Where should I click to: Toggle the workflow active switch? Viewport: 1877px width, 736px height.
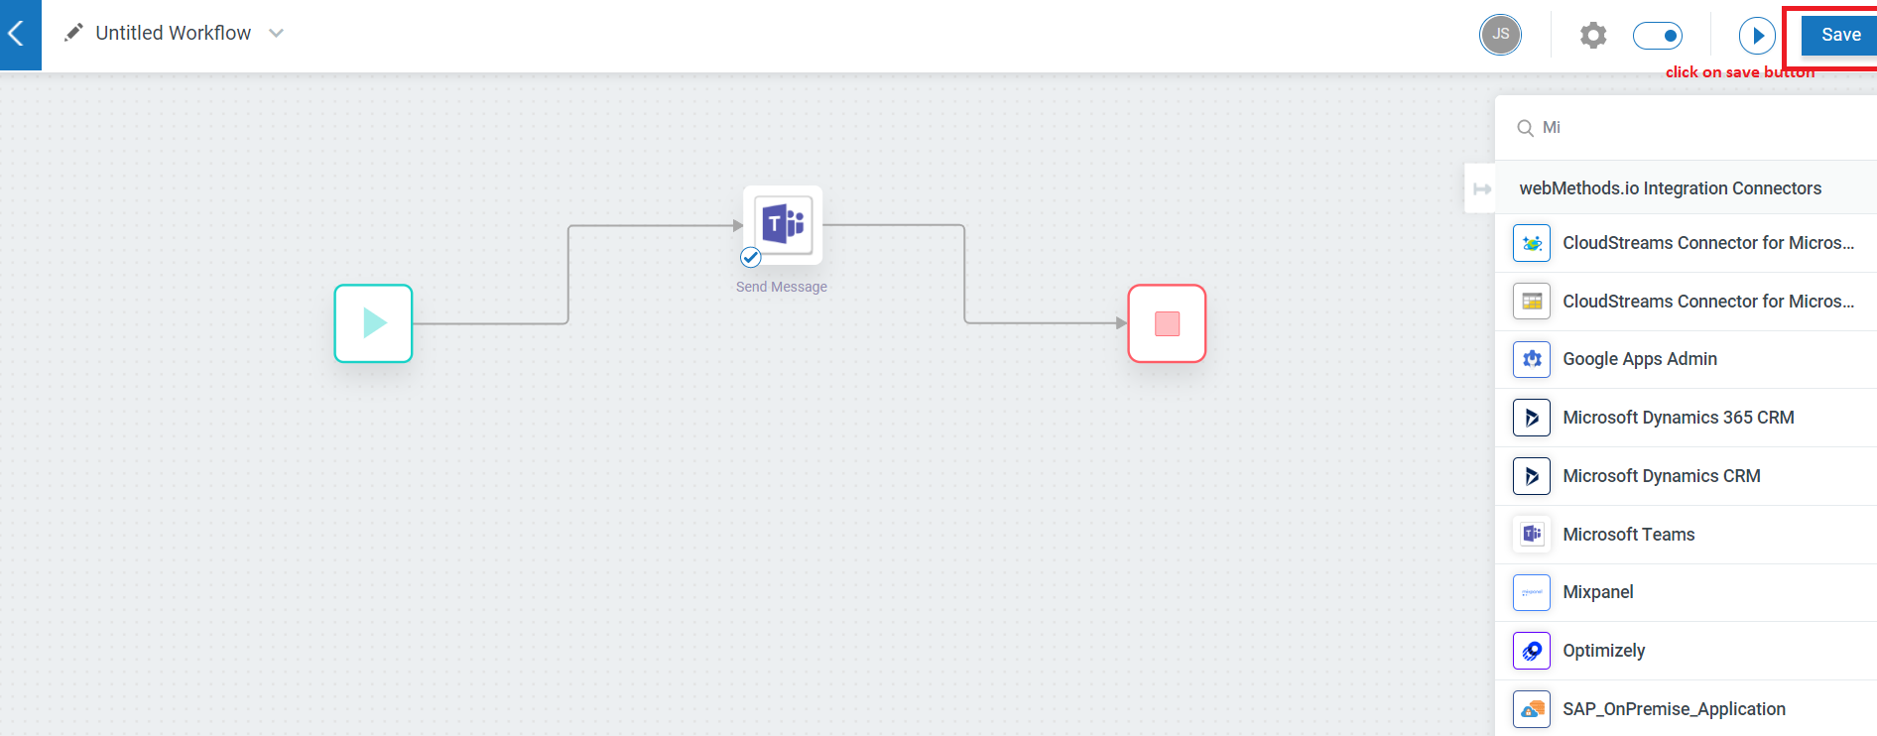click(1658, 36)
